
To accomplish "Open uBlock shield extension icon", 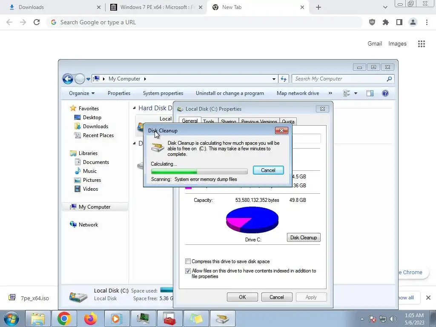I will 372,22.
